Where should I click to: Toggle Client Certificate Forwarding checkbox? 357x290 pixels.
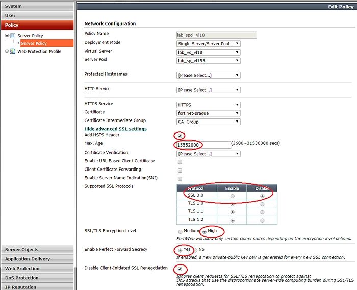180,171
